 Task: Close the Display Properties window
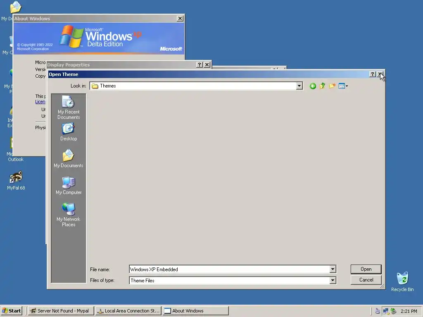pyautogui.click(x=207, y=65)
